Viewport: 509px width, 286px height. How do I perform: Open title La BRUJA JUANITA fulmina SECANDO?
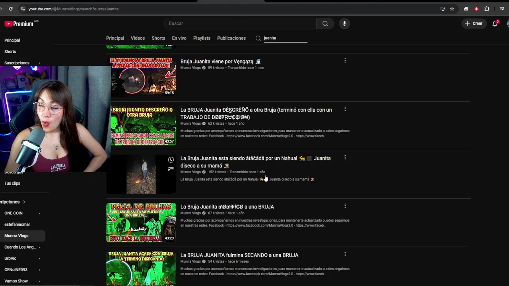tap(239, 255)
